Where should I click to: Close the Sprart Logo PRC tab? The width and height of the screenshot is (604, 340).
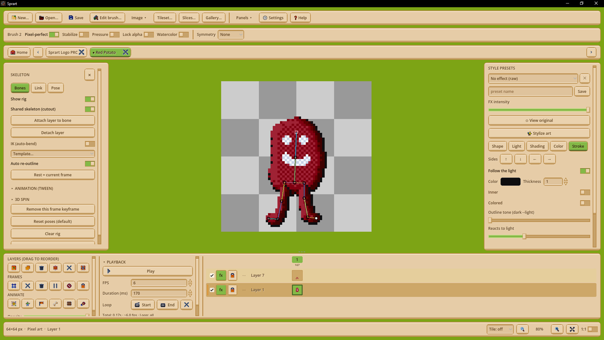(81, 52)
